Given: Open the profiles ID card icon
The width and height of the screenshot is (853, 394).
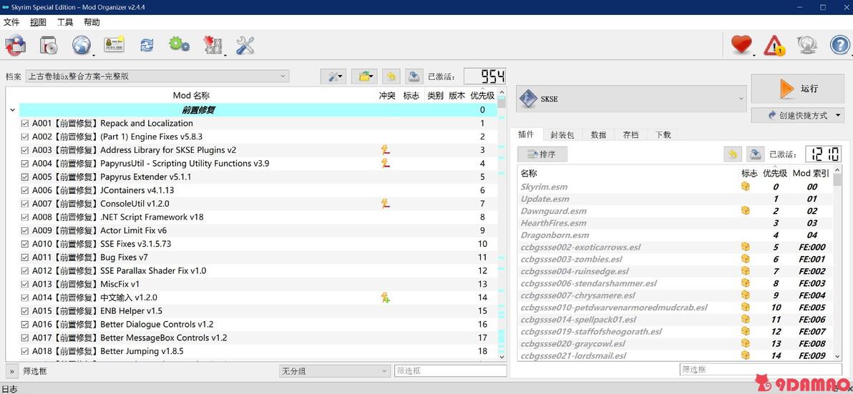Looking at the screenshot, I should click(x=114, y=45).
